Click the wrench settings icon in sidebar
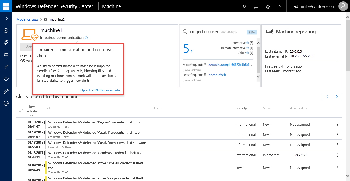The image size is (350, 181). (6, 91)
